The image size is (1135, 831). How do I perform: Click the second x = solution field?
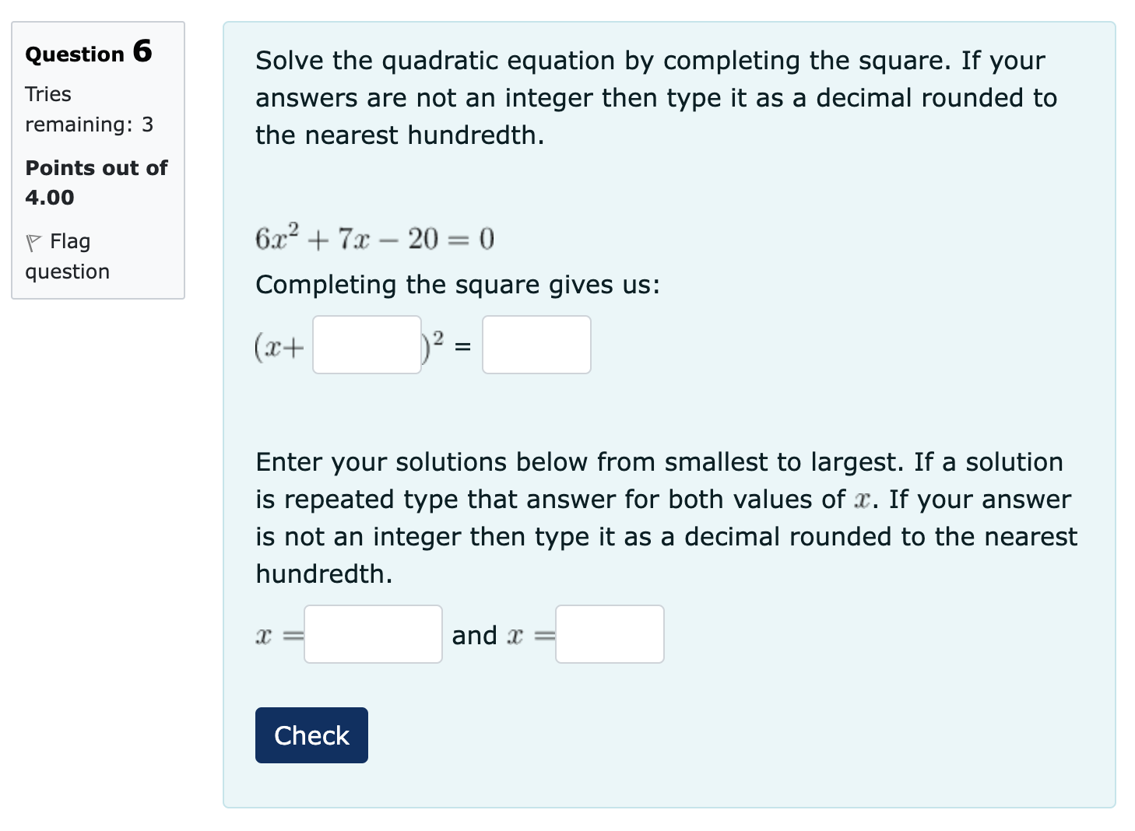point(609,634)
